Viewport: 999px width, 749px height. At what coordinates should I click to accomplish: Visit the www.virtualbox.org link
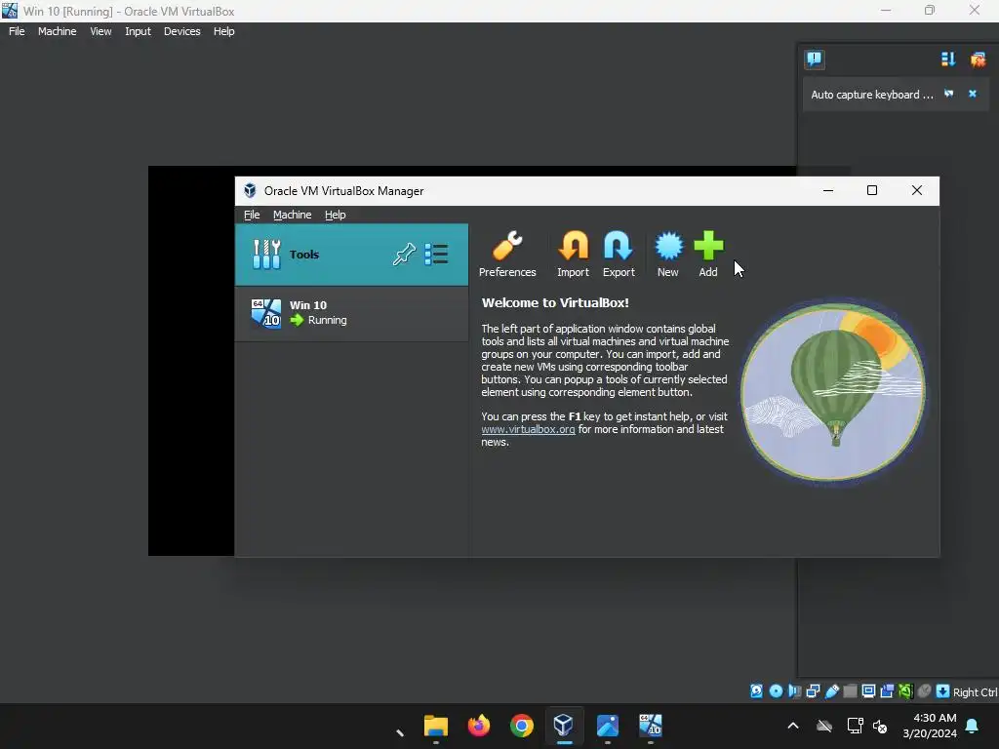click(x=528, y=429)
